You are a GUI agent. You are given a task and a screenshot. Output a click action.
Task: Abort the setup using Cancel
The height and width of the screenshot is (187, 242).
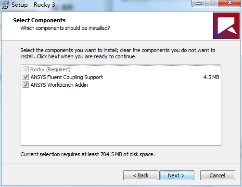217,175
